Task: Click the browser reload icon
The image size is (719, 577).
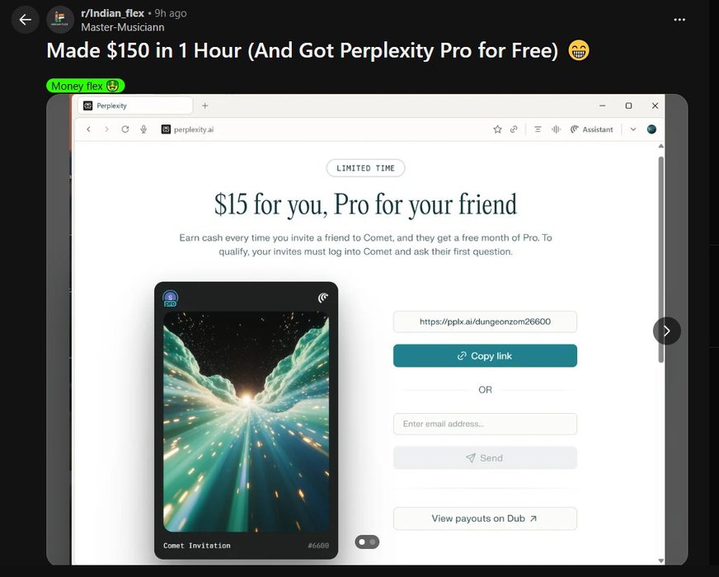Action: click(x=125, y=129)
